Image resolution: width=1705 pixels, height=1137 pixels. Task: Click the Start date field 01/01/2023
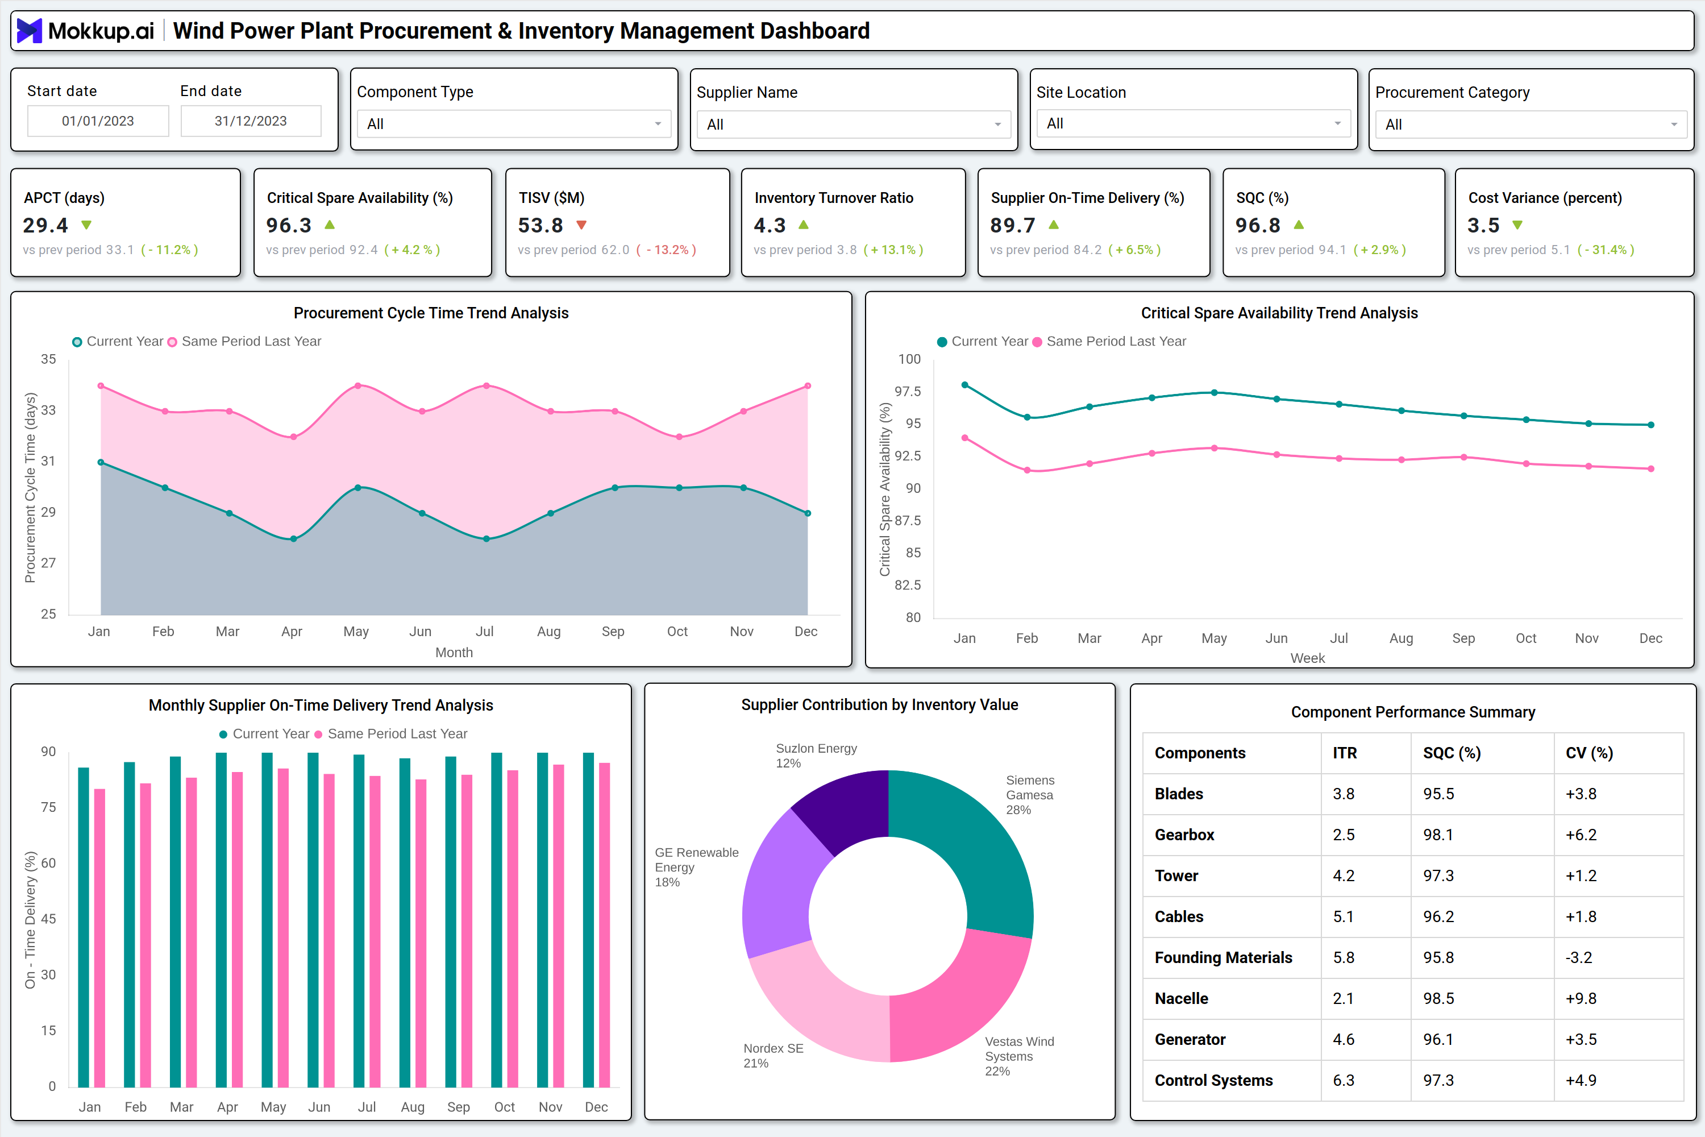(98, 121)
